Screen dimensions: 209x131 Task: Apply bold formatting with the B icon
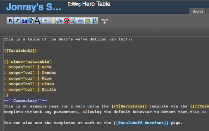pyautogui.click(x=10, y=21)
